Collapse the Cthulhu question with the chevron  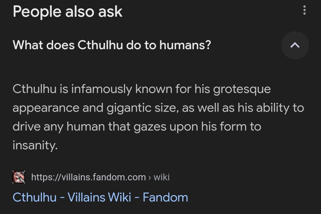(x=295, y=45)
